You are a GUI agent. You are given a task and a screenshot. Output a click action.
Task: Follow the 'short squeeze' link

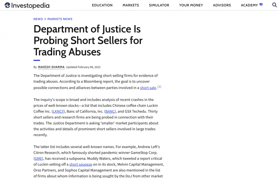81,164
